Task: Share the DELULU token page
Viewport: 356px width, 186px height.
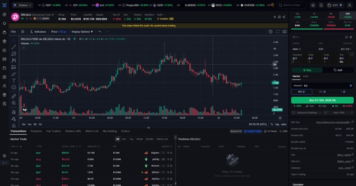Action: 284,17
